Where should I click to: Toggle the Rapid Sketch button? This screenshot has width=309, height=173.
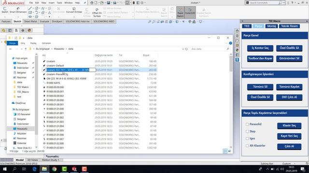[x=180, y=12]
